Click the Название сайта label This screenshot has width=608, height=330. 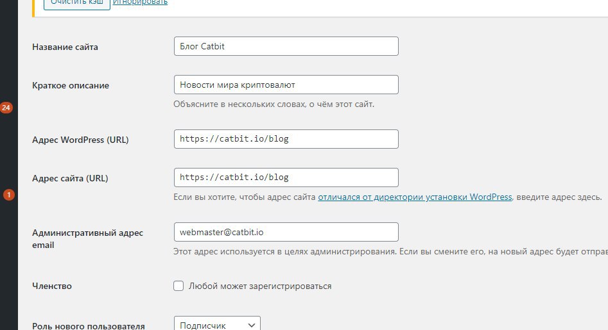tap(65, 47)
